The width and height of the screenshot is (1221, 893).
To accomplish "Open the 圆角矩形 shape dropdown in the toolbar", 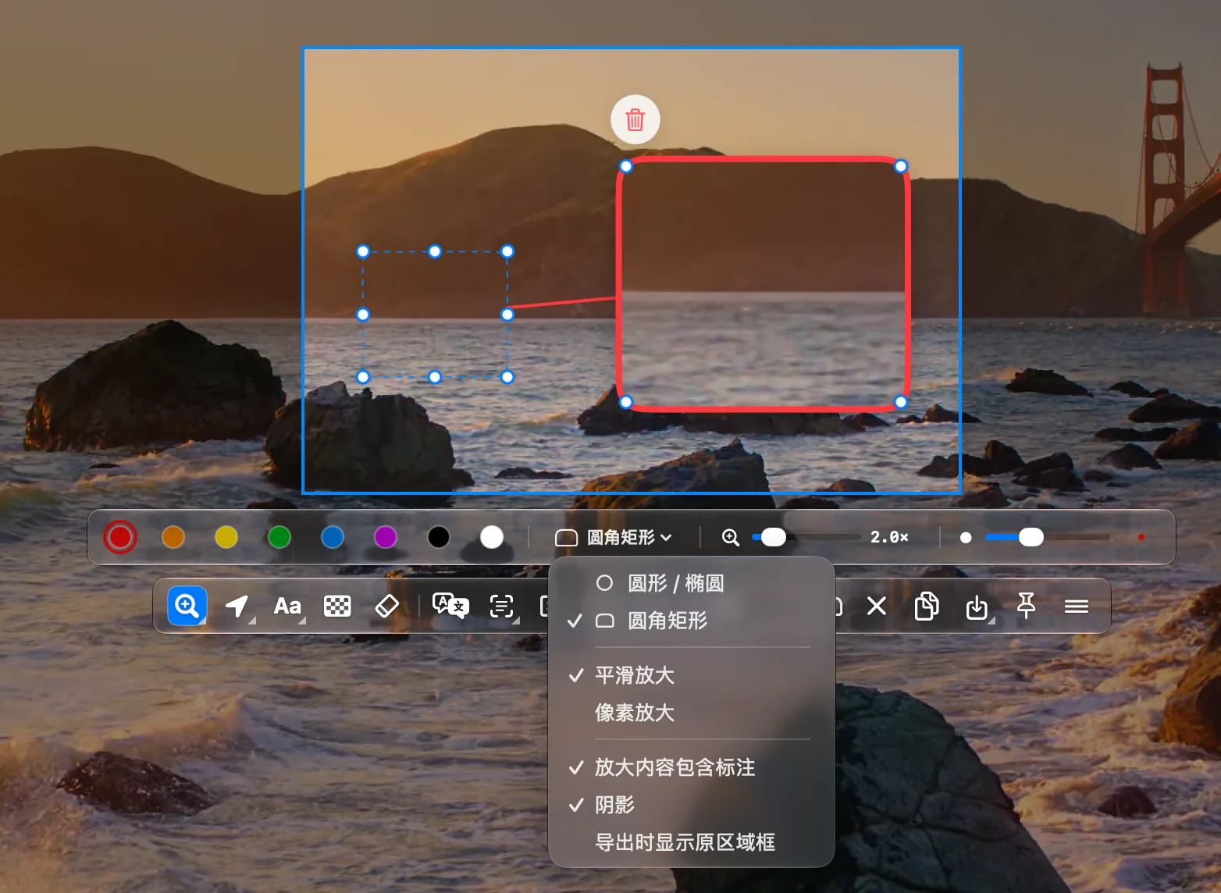I will pos(614,537).
